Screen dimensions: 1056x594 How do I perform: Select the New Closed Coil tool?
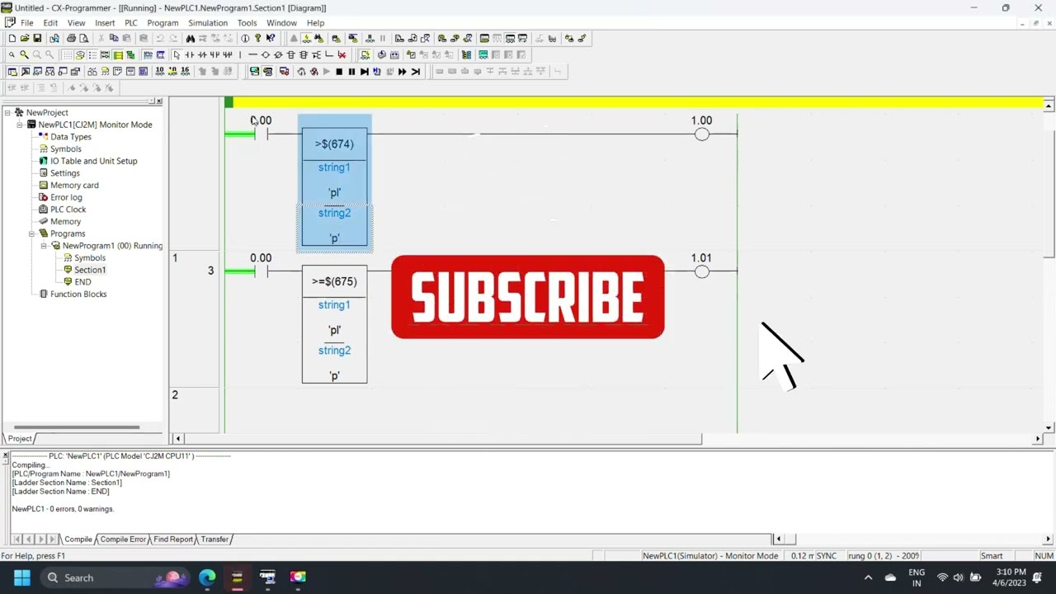(x=278, y=54)
